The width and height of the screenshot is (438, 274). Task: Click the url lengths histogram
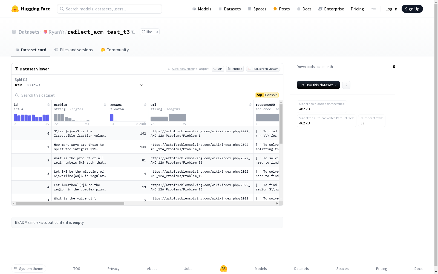click(168, 118)
